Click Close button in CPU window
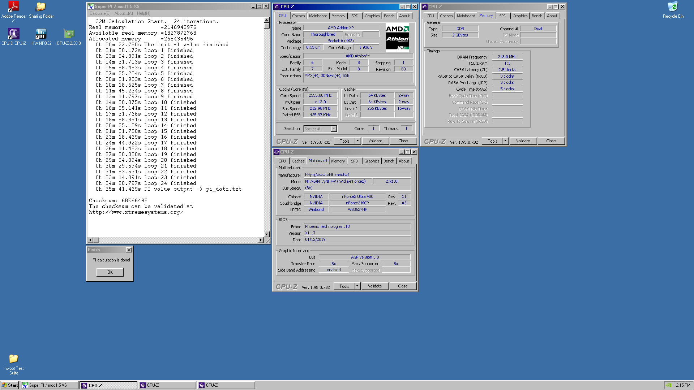This screenshot has width=694, height=390. click(x=403, y=141)
